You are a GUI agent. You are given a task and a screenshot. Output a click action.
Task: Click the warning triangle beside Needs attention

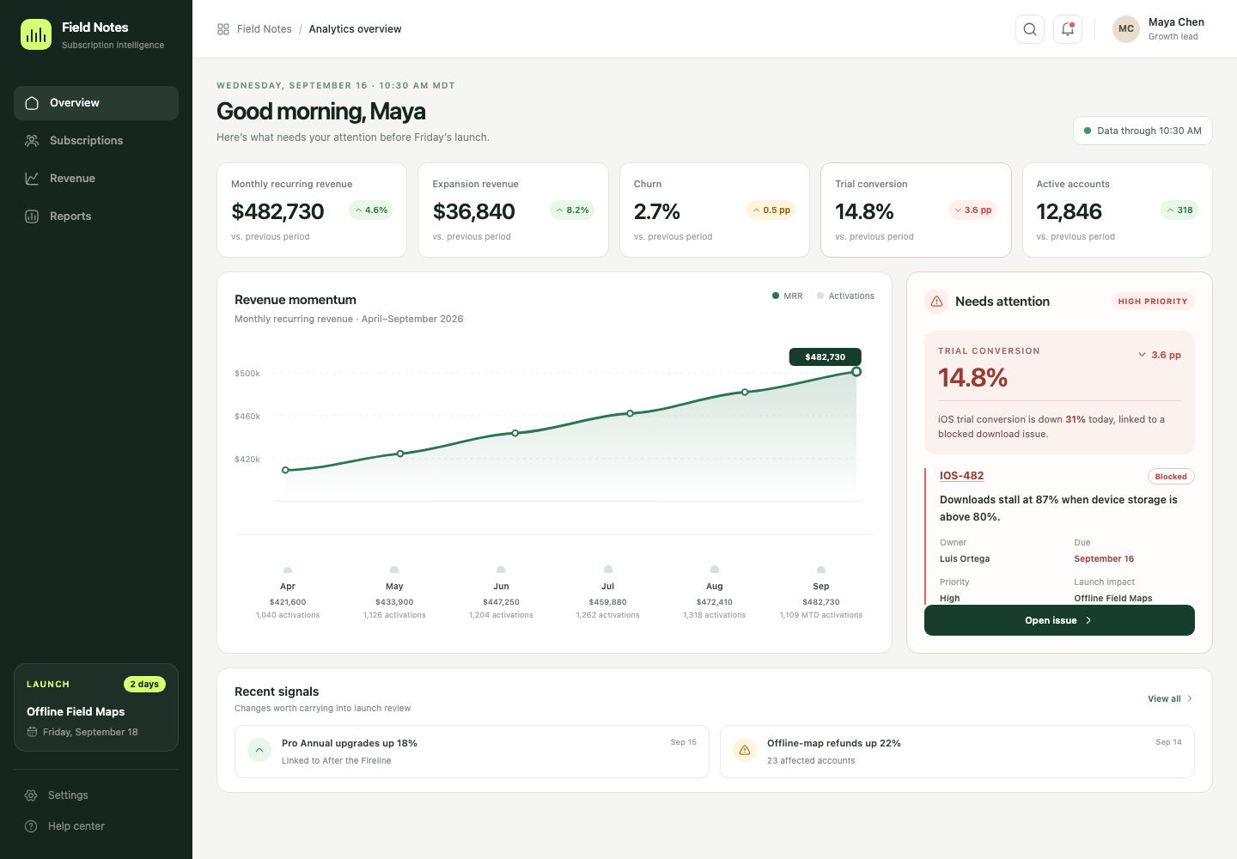[x=936, y=302]
